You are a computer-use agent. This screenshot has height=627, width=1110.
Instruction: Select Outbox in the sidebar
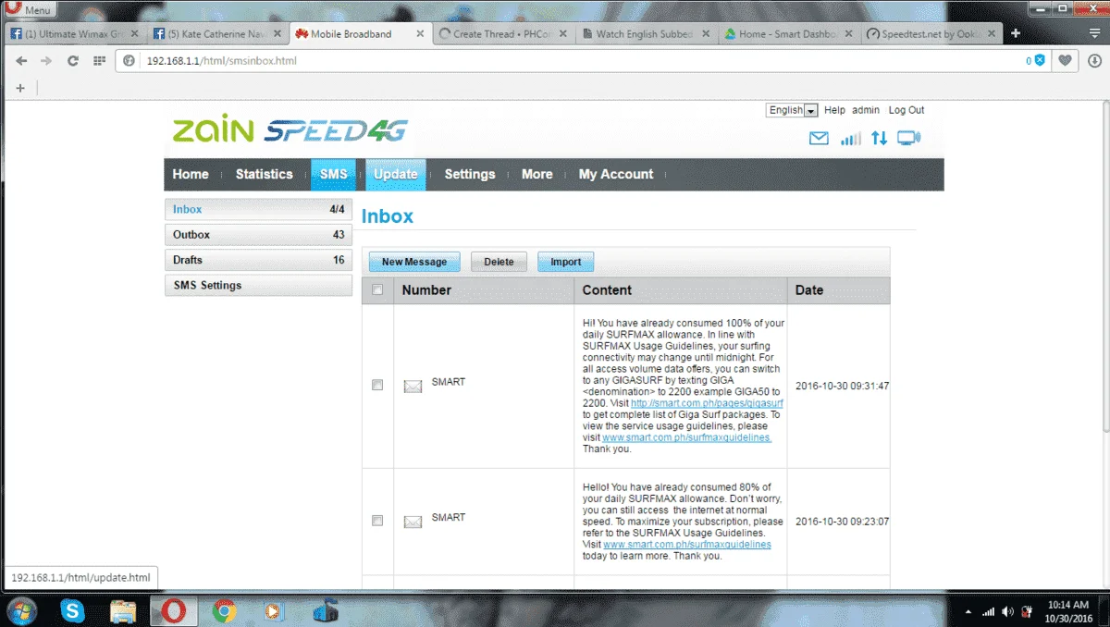(258, 235)
